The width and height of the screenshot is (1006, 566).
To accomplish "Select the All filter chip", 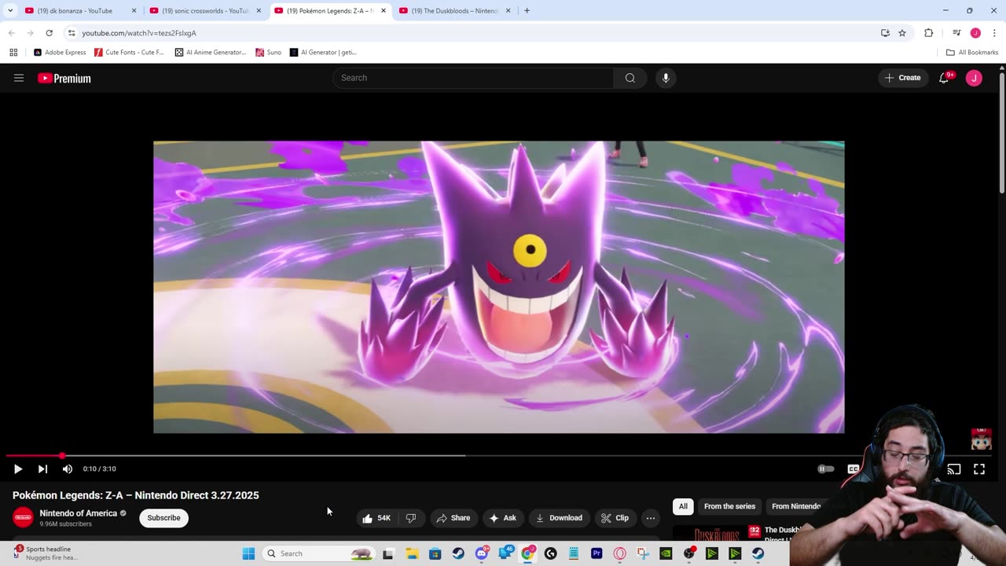I will (683, 506).
